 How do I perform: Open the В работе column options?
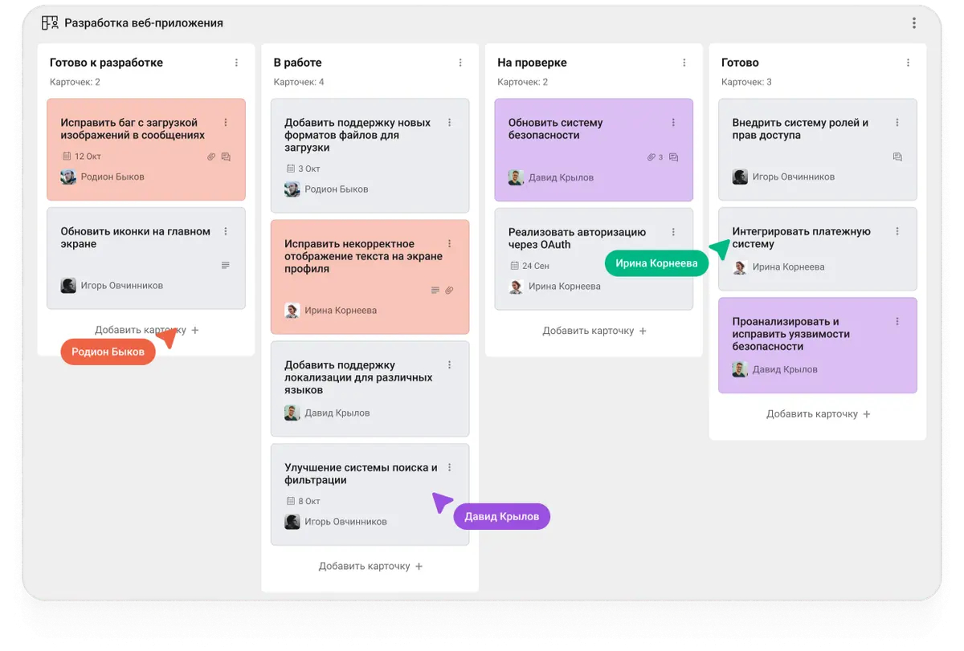coord(460,63)
